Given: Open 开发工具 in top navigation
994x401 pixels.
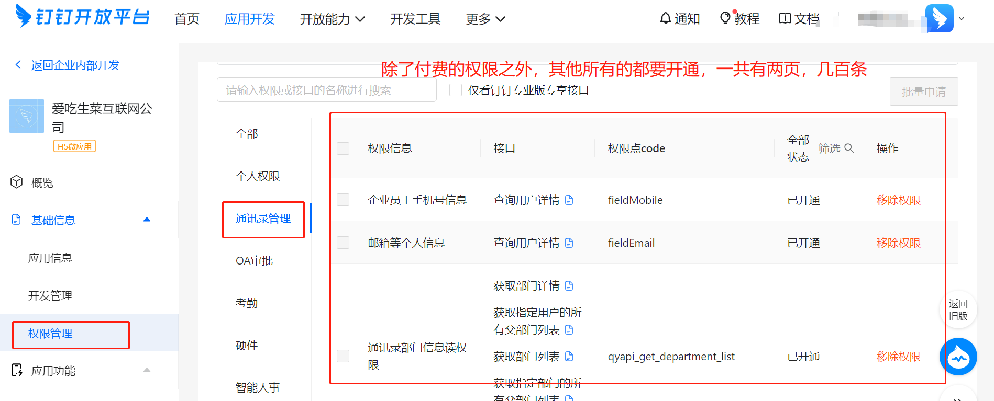Looking at the screenshot, I should 415,19.
